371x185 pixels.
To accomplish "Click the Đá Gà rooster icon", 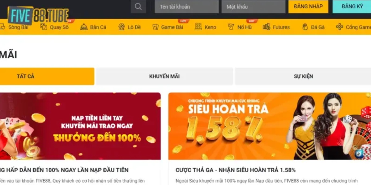I will [x=305, y=27].
